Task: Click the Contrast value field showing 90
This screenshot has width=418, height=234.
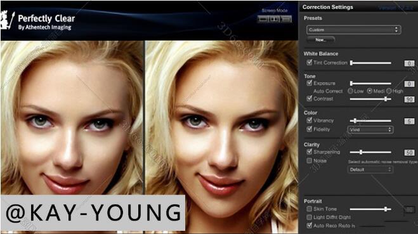Action: click(x=410, y=100)
